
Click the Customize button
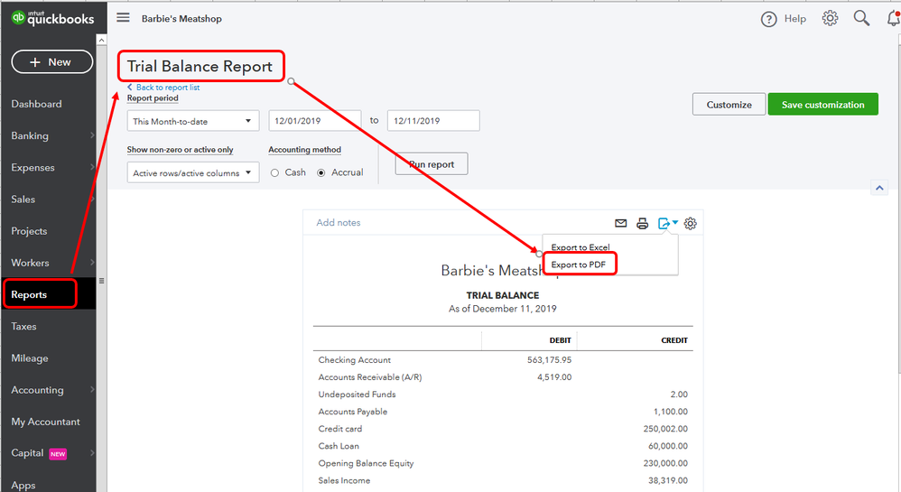[x=729, y=105]
